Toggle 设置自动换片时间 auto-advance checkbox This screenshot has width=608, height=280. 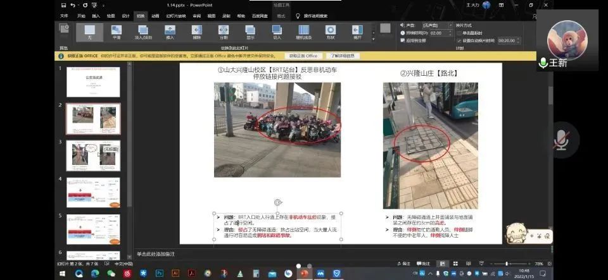pos(459,40)
